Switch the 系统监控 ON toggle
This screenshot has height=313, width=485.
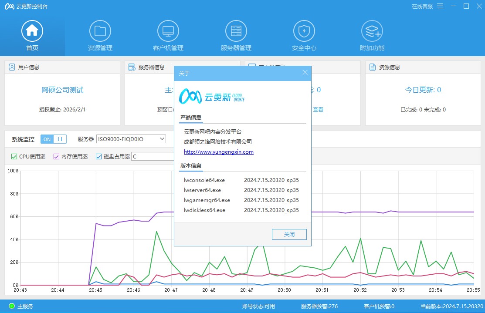coord(47,139)
